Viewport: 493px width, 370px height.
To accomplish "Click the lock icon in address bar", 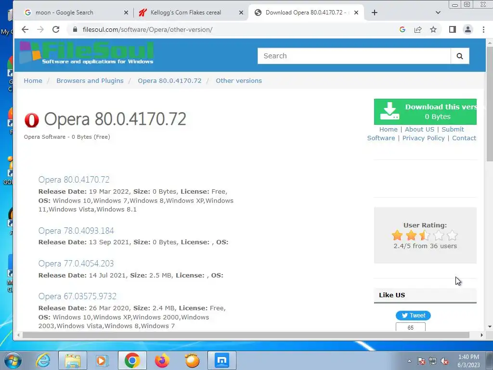I will click(75, 29).
